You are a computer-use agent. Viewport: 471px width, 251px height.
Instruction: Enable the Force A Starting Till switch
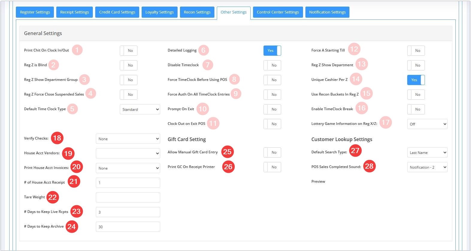416,51
